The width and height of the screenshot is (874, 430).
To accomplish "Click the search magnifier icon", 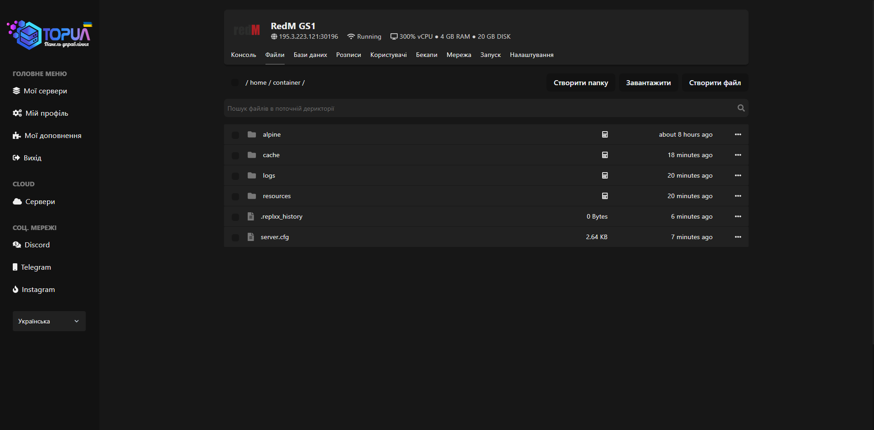I will 741,108.
